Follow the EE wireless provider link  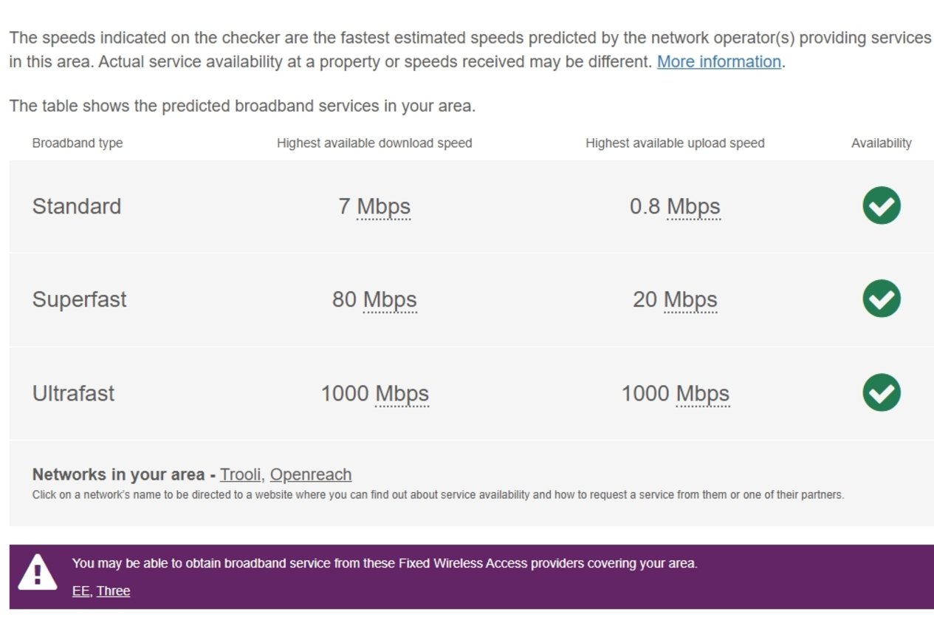[80, 591]
